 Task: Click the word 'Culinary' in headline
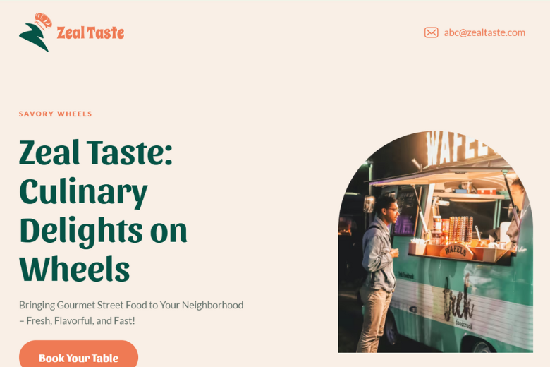(83, 192)
